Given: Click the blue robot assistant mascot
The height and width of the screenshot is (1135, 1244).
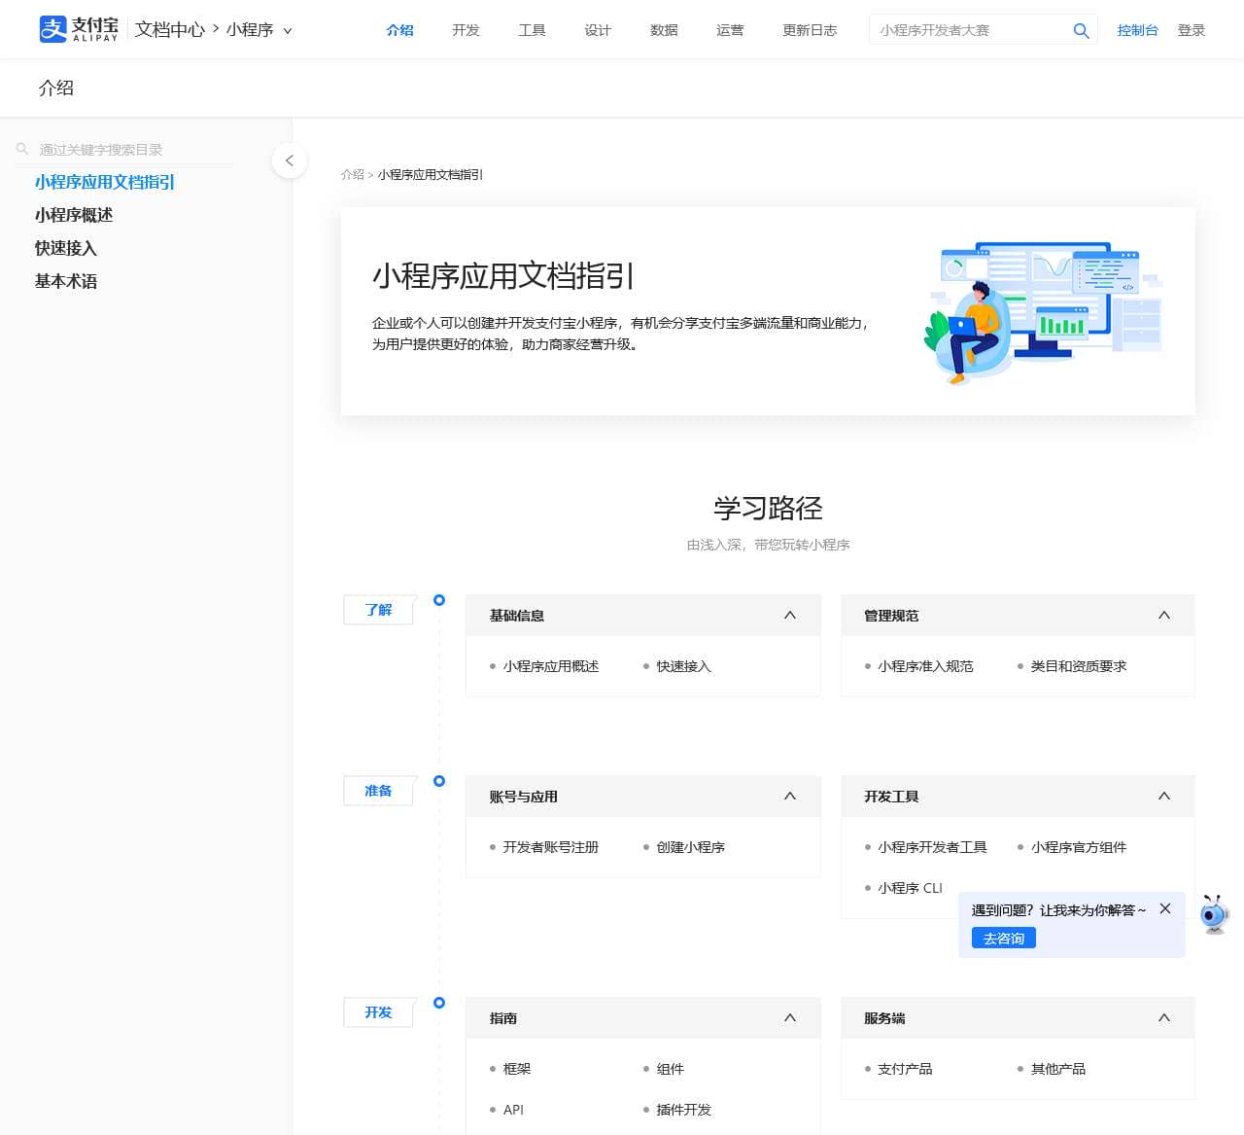Looking at the screenshot, I should point(1214,914).
